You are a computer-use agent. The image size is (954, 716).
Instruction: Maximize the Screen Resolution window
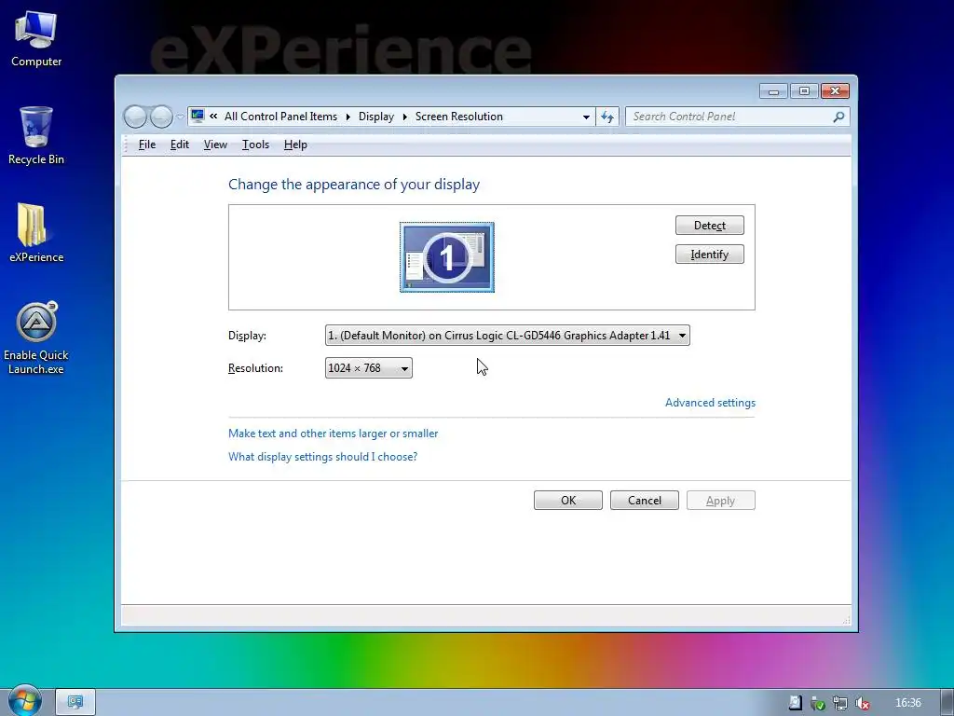pyautogui.click(x=804, y=91)
